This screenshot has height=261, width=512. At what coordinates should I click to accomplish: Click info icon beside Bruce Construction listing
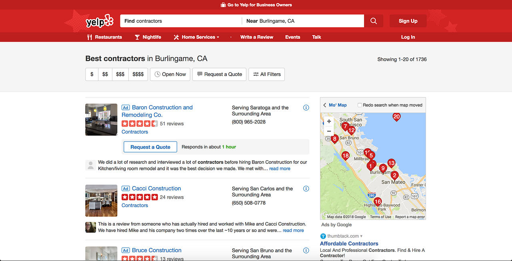point(306,251)
